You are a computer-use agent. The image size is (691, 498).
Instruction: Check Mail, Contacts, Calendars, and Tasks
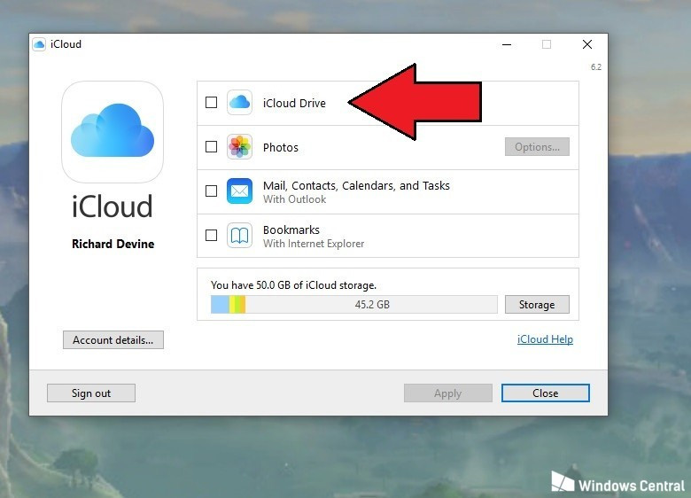click(x=212, y=191)
